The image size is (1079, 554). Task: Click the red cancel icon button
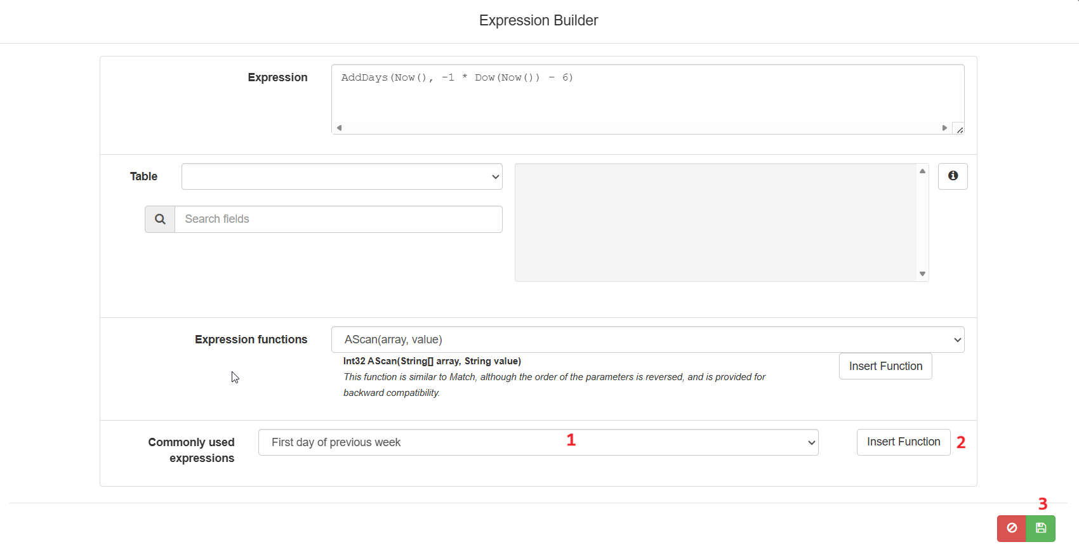click(1012, 528)
